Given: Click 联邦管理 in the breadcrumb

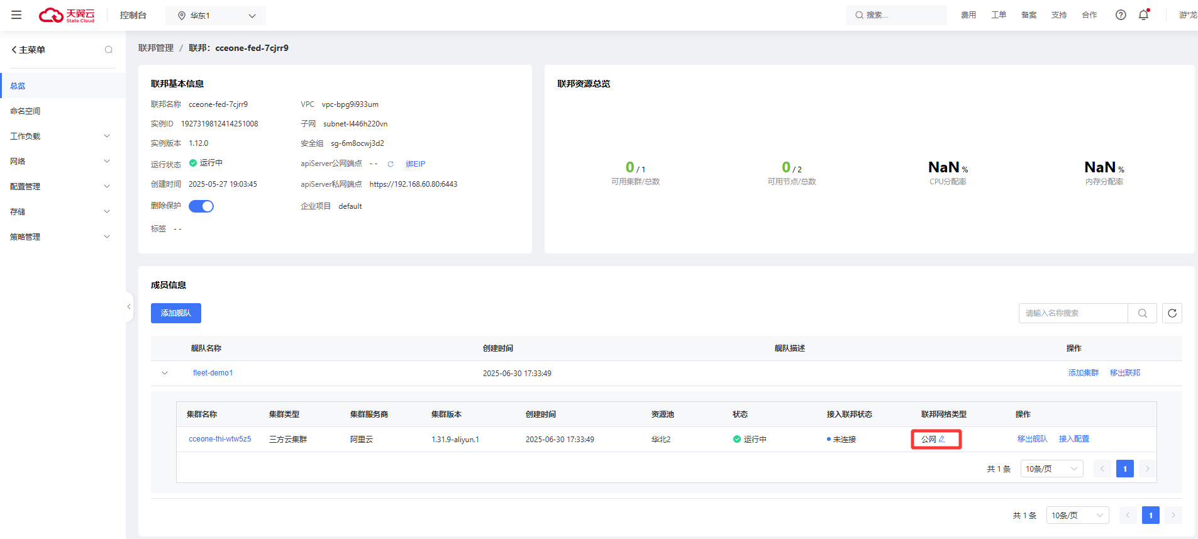Looking at the screenshot, I should click(156, 48).
